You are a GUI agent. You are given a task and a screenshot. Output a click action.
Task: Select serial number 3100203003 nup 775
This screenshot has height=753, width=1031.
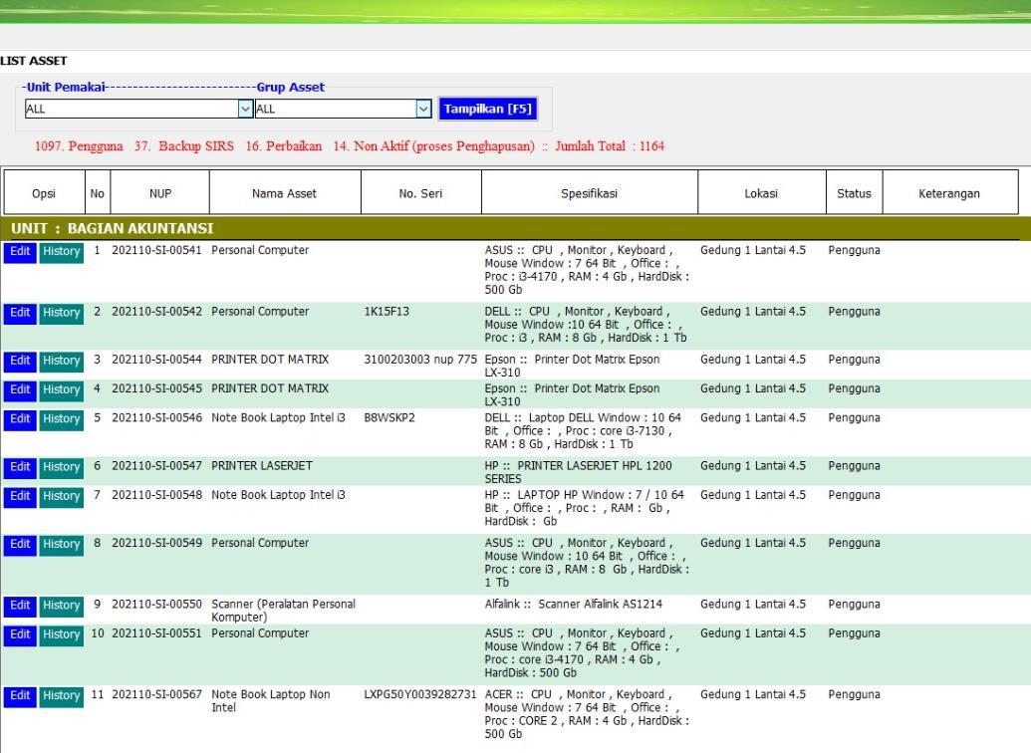point(420,360)
